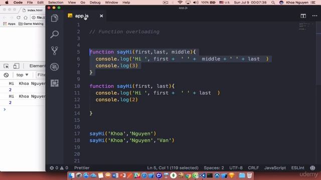Open Notification Center icon in menu bar
The height and width of the screenshot is (180, 321).
[313, 2]
